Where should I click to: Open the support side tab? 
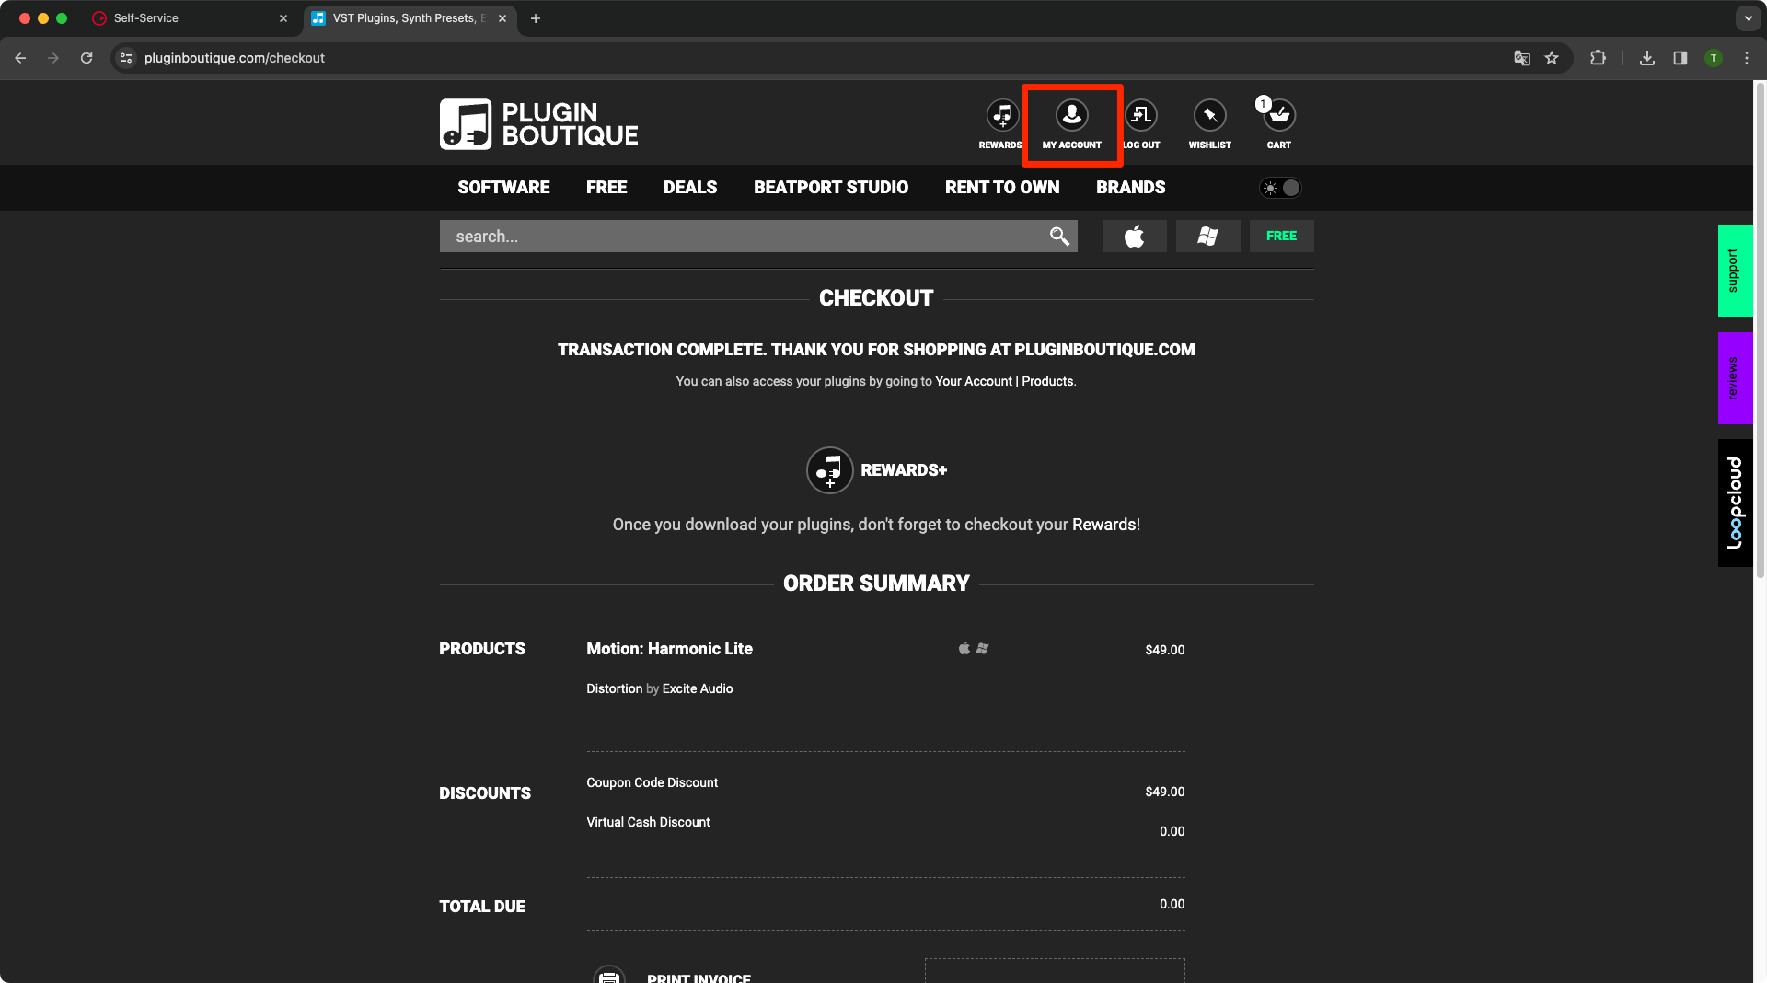tap(1735, 271)
